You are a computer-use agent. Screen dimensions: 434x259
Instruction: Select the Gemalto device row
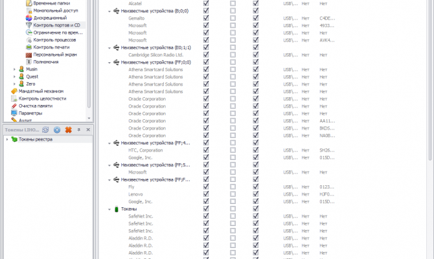pyautogui.click(x=137, y=18)
